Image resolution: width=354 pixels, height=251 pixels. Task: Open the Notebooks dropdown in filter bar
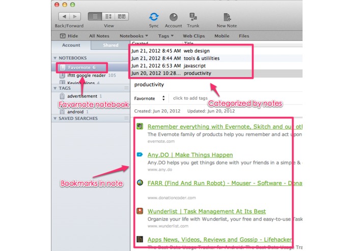tap(134, 36)
